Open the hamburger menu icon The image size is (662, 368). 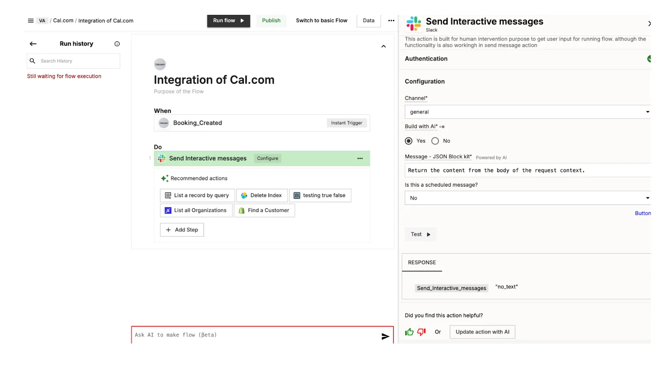pyautogui.click(x=31, y=21)
